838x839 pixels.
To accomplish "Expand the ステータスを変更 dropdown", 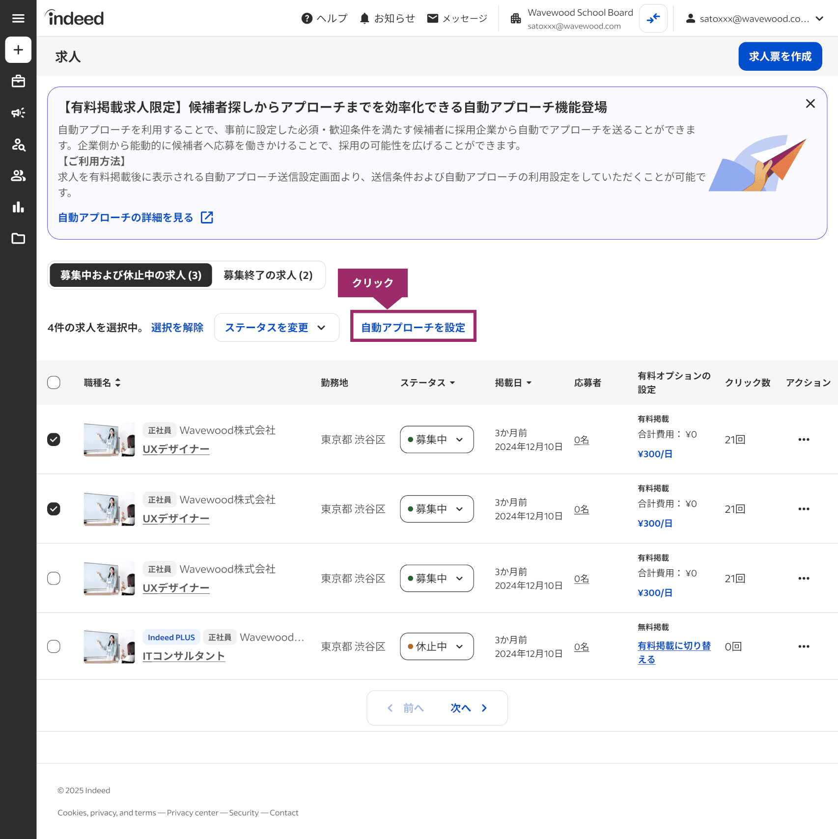I will click(x=276, y=328).
